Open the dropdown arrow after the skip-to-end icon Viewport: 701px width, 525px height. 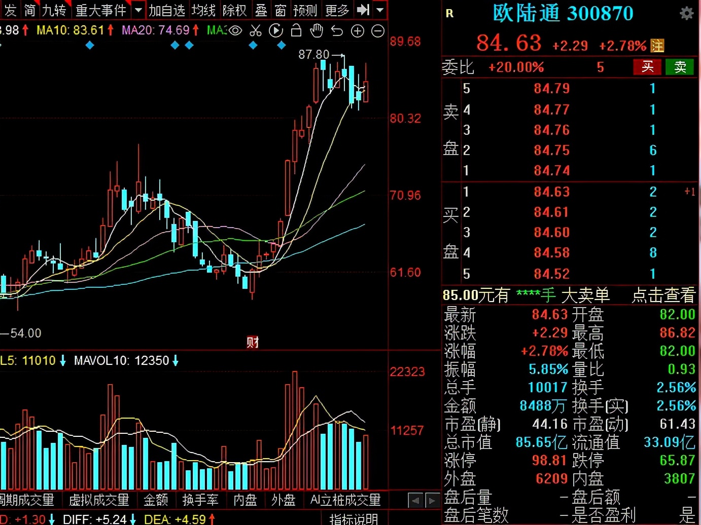[x=379, y=10]
